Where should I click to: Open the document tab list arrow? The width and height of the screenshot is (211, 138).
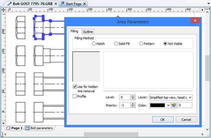(208, 4)
